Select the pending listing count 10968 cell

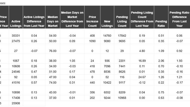pyautogui.click(x=122, y=98)
